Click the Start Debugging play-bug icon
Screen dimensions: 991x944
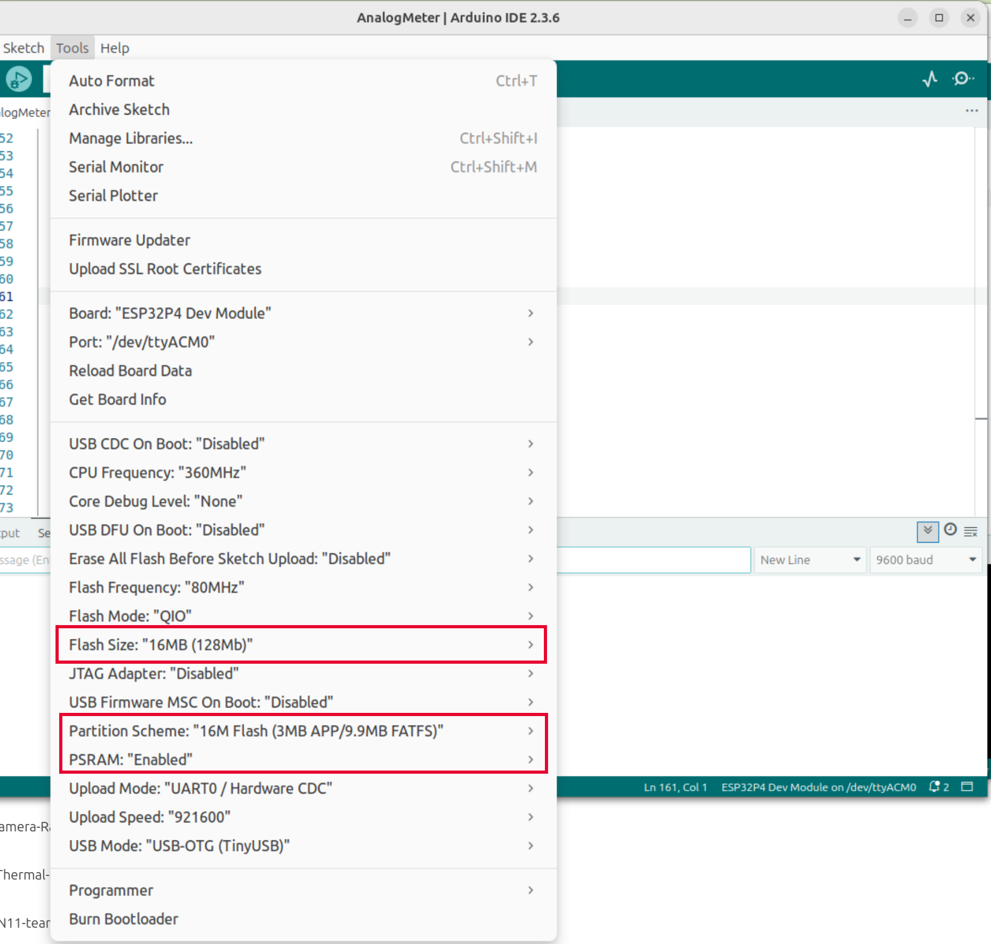coord(19,79)
